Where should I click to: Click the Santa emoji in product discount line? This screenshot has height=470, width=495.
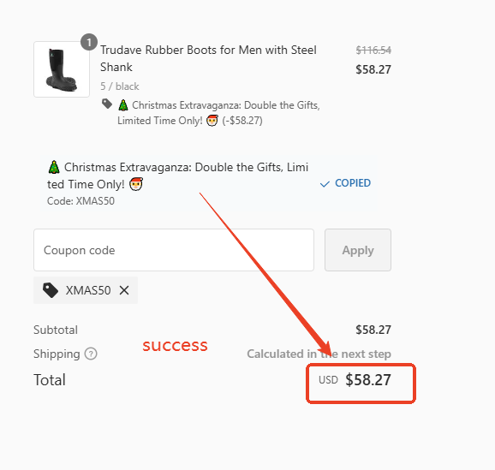click(x=212, y=121)
